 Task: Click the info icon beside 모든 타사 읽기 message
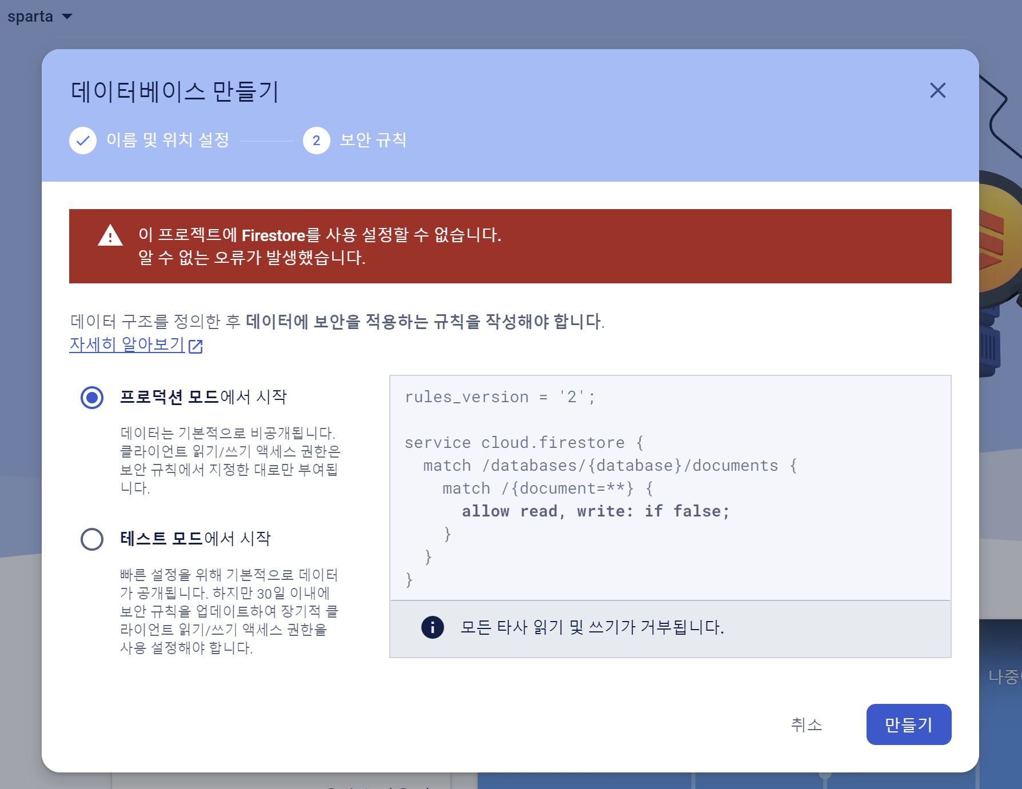pyautogui.click(x=433, y=627)
